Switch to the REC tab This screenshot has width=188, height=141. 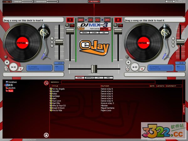108,78
